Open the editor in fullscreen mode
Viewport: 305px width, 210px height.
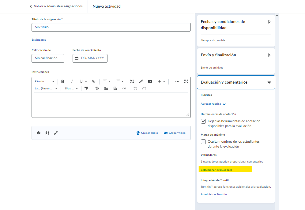point(186,81)
